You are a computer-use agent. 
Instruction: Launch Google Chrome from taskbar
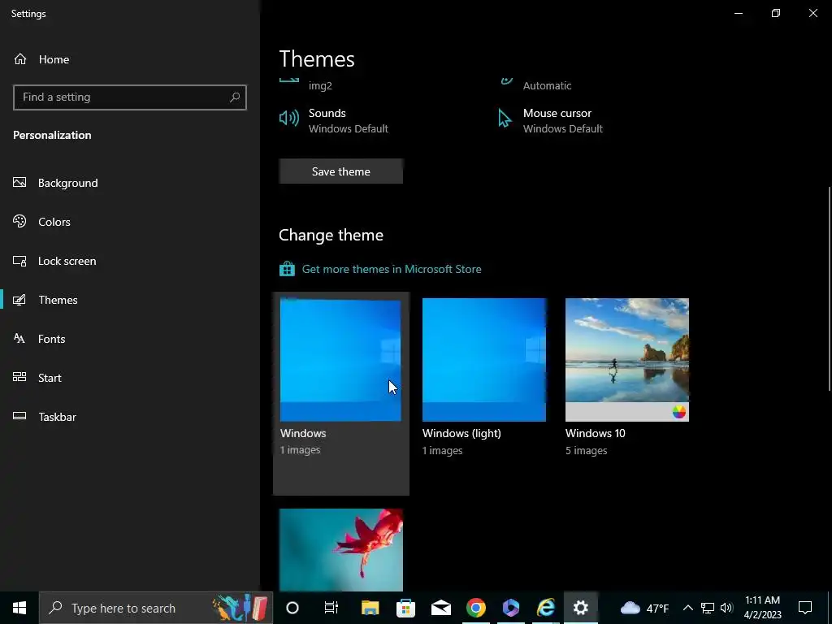point(476,608)
